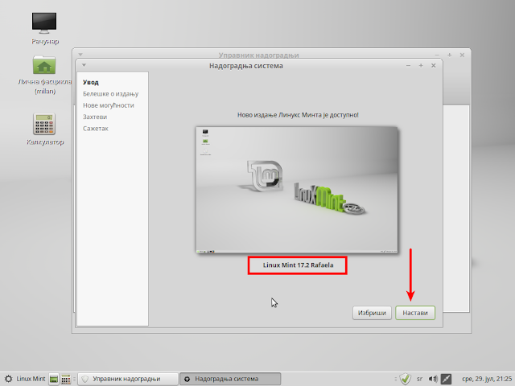Open the Linux Mint menu button
The height and width of the screenshot is (386, 515).
coord(25,379)
